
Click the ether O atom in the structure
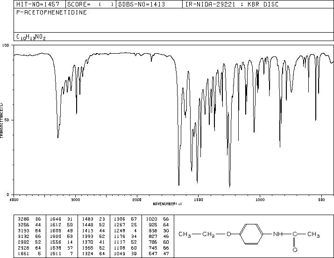(x=228, y=234)
